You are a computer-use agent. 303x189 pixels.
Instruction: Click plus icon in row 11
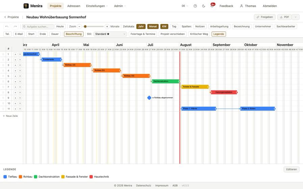[15, 109]
